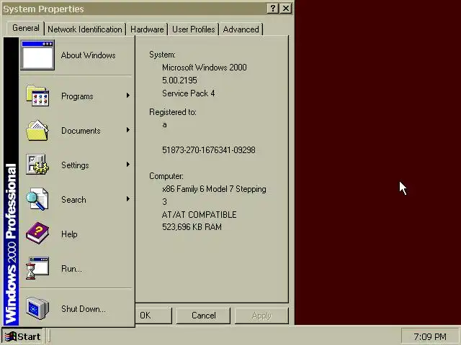Choose Settings in Start menu
The height and width of the screenshot is (345, 461).
point(77,165)
